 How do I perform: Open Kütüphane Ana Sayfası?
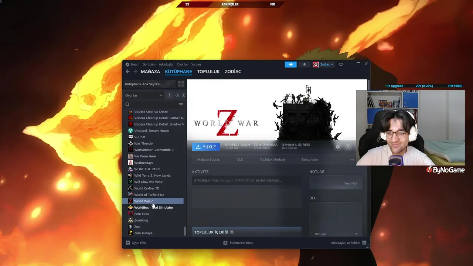(x=150, y=84)
